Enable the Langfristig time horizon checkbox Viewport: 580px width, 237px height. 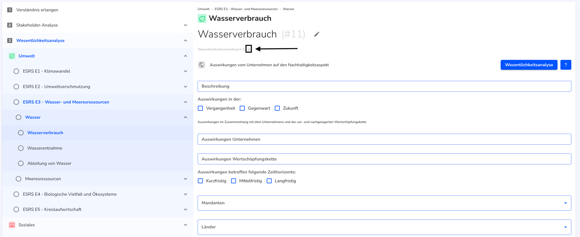269,181
